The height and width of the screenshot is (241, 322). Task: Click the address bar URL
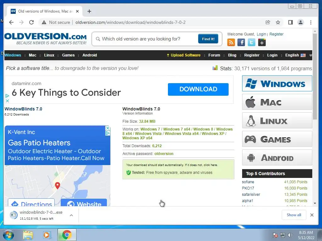point(130,22)
